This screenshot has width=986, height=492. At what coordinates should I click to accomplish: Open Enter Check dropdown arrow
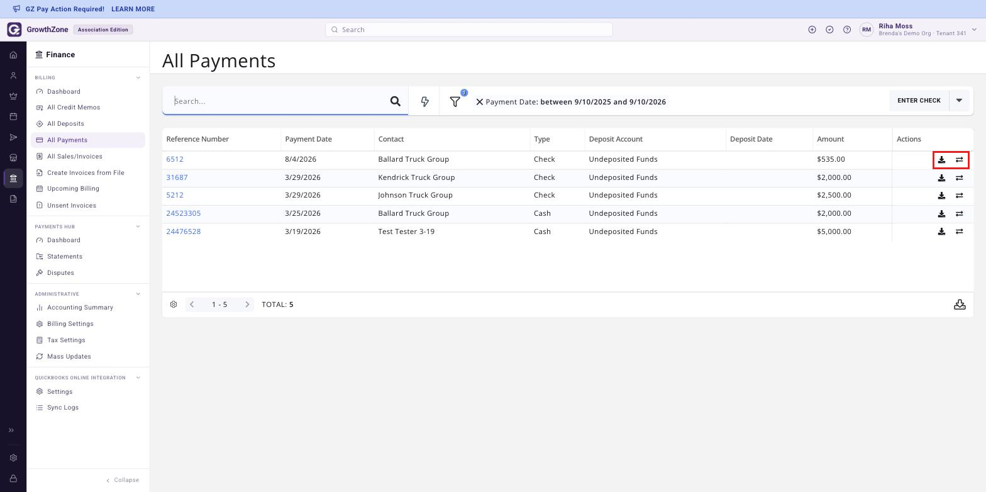959,101
